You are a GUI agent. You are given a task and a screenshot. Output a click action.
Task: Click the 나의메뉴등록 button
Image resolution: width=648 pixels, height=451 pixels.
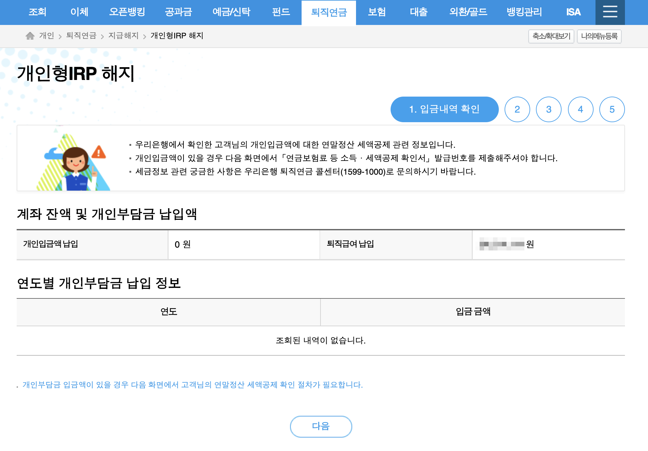coord(599,36)
